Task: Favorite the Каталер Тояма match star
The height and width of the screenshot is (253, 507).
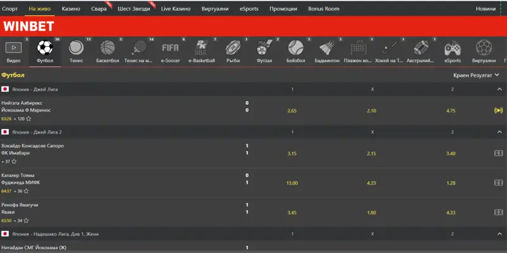Action: pos(26,191)
